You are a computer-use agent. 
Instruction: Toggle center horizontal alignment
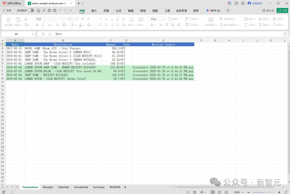point(106,25)
